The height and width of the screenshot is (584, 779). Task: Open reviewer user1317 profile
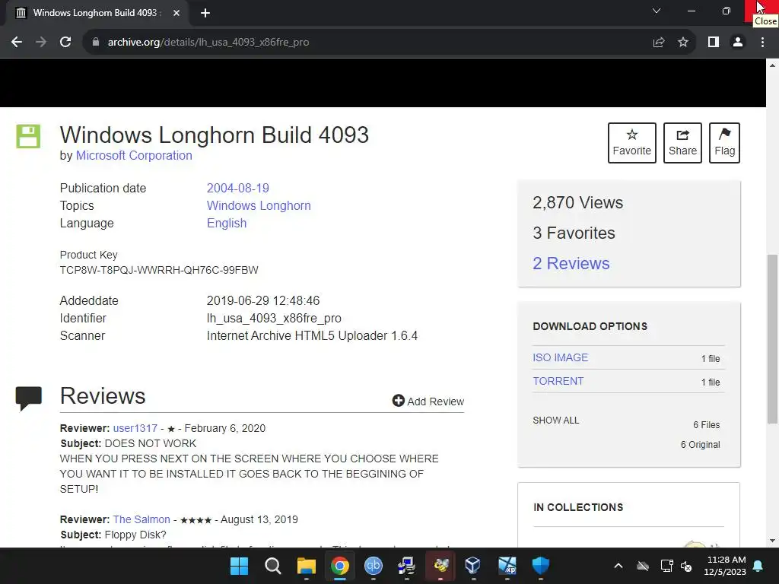coord(135,428)
